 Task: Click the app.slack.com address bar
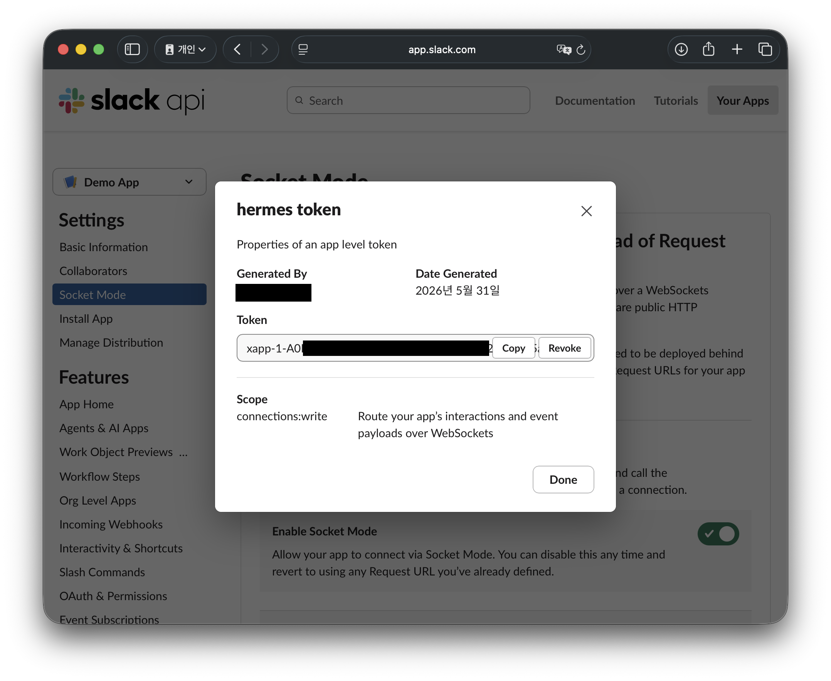441,49
